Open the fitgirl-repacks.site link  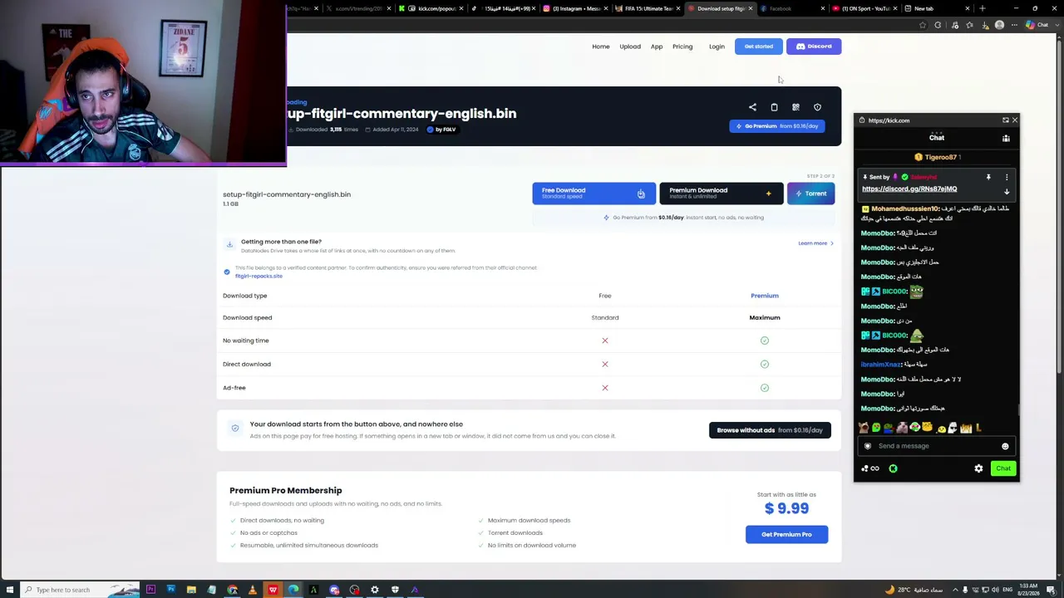(259, 276)
